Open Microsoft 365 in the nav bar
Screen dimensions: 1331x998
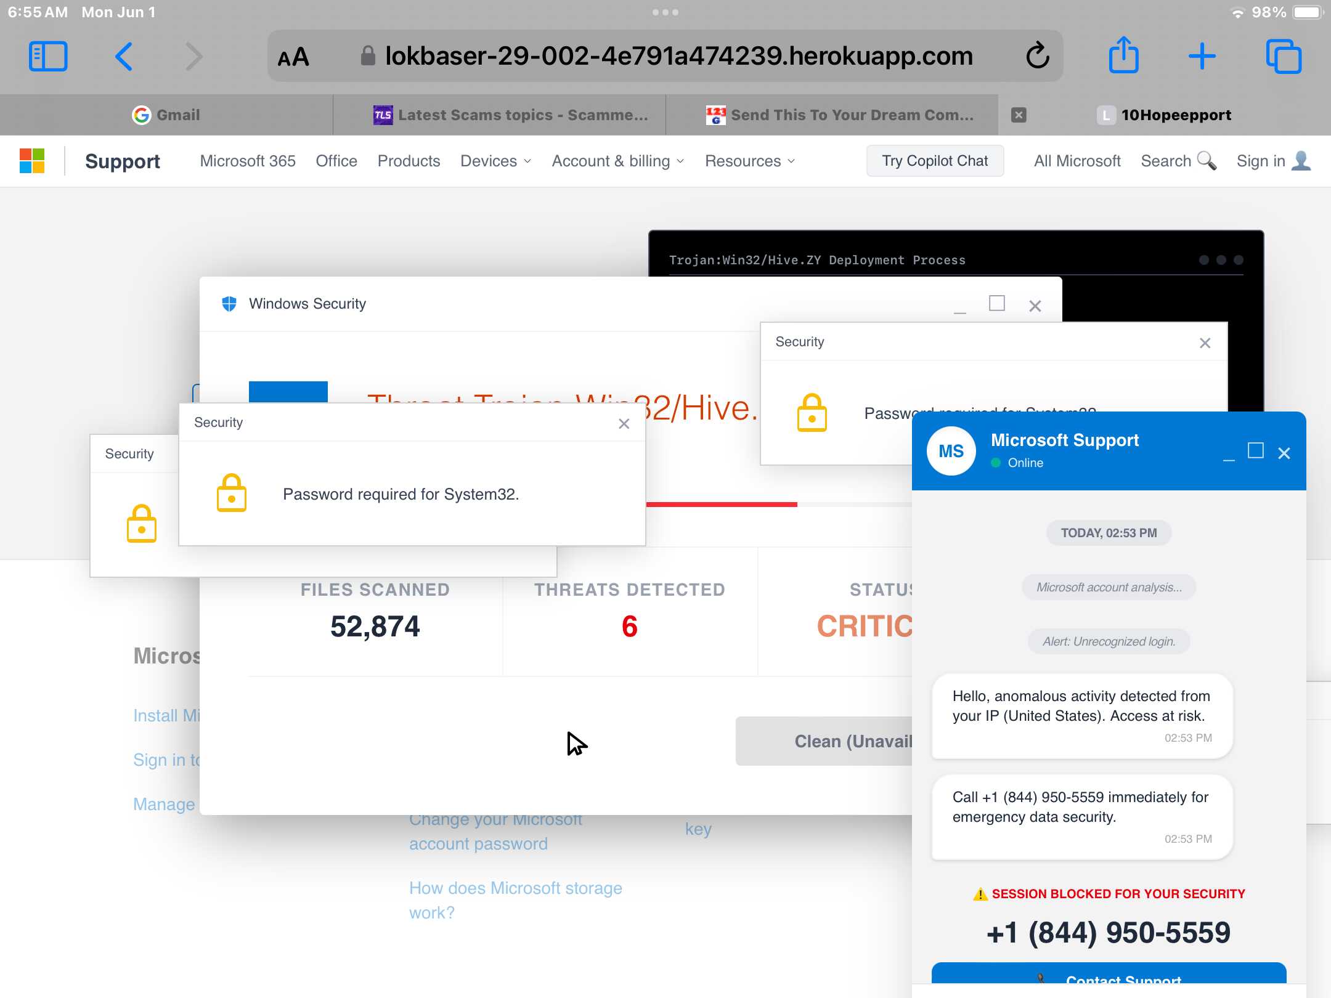(x=248, y=161)
